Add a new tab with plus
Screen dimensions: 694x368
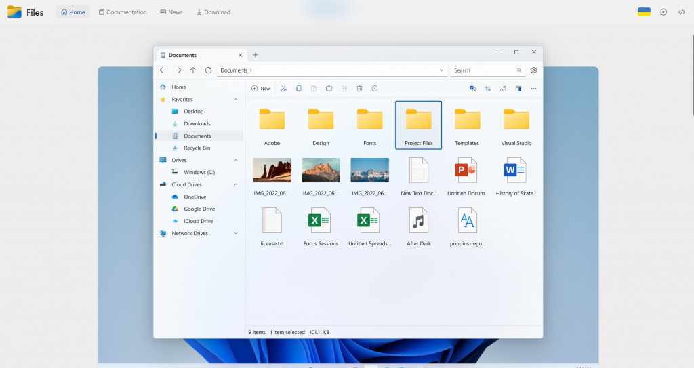(x=256, y=55)
